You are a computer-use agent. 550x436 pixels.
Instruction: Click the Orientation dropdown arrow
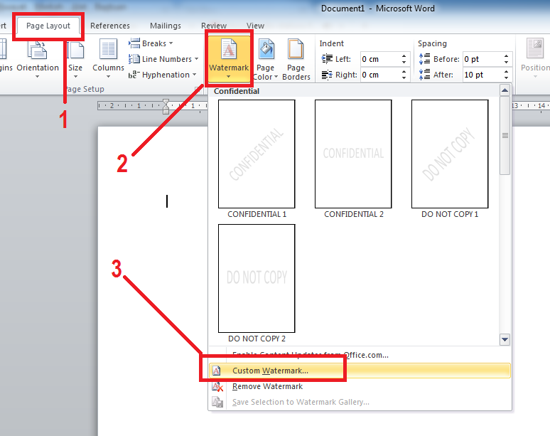(38, 77)
